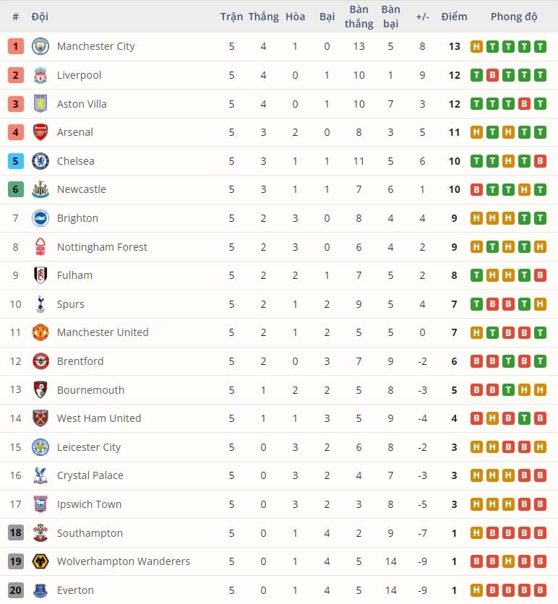Click the Everton club crest
Viewport: 558px width, 604px height.
pyautogui.click(x=41, y=590)
